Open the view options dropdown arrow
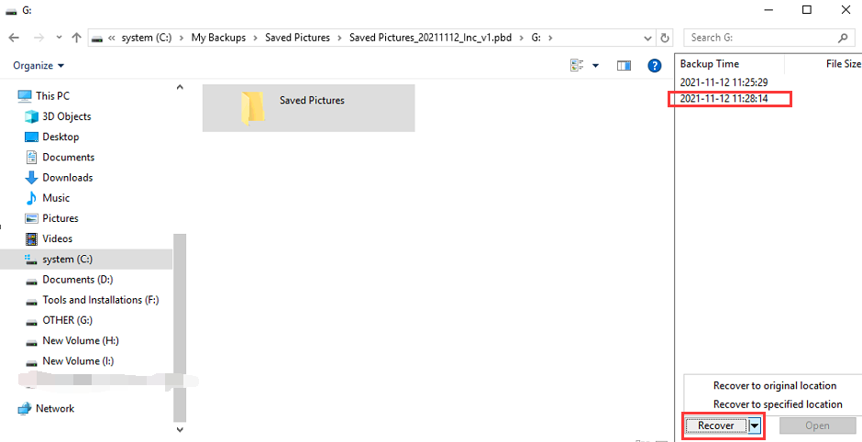The width and height of the screenshot is (862, 442). pos(595,66)
